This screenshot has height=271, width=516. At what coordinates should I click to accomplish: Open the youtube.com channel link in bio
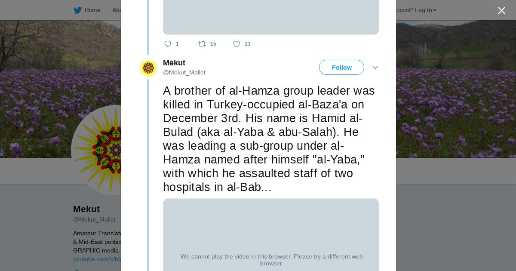[x=97, y=259]
